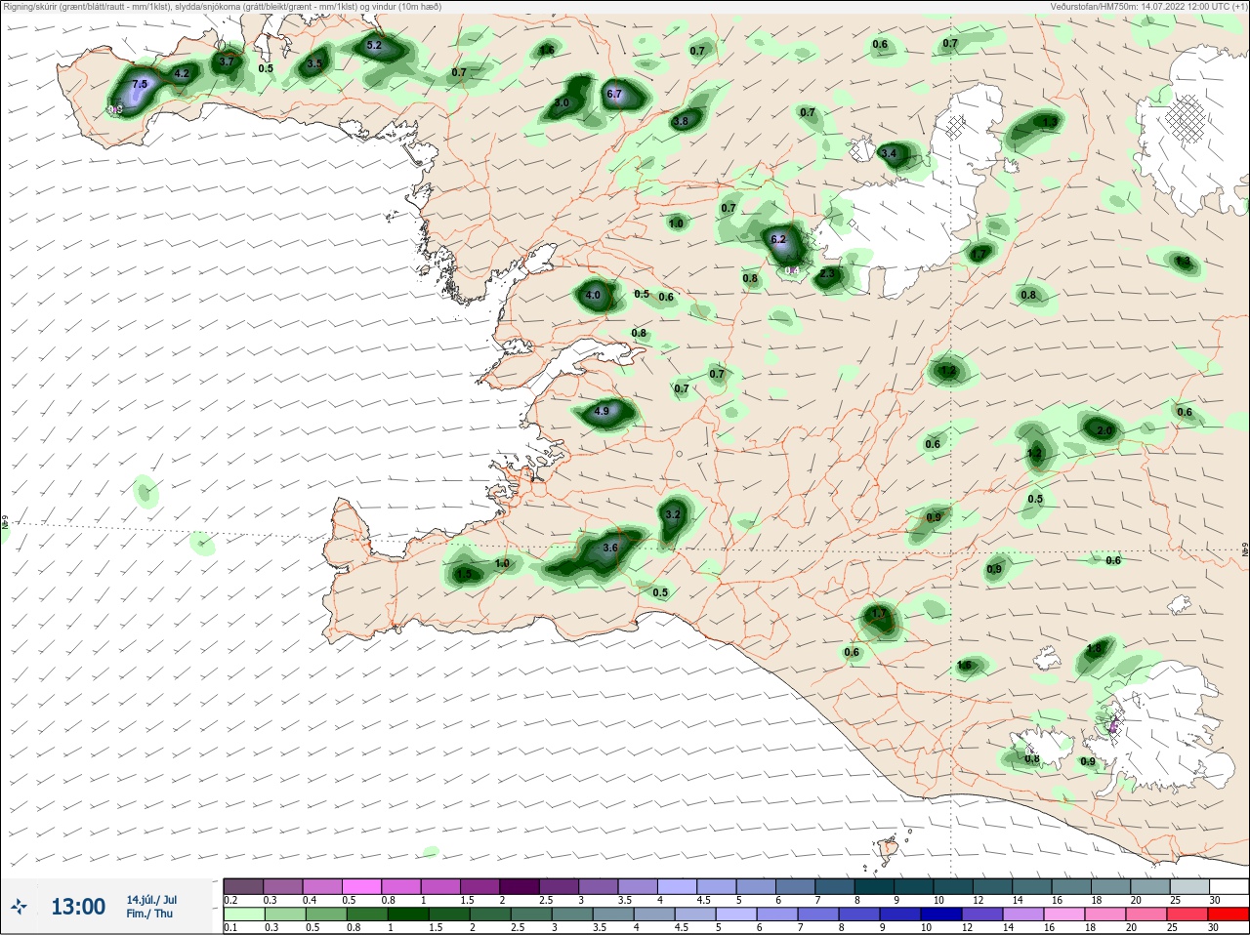Select the 3.5 precipitation value label

314,63
